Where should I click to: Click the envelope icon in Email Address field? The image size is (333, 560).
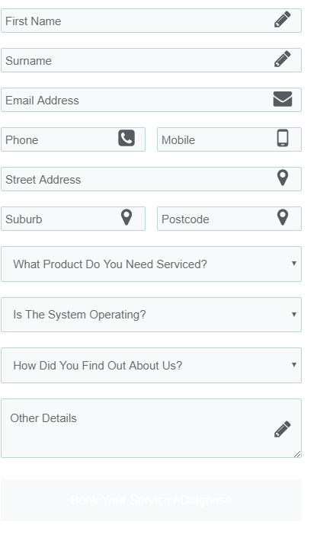click(283, 99)
